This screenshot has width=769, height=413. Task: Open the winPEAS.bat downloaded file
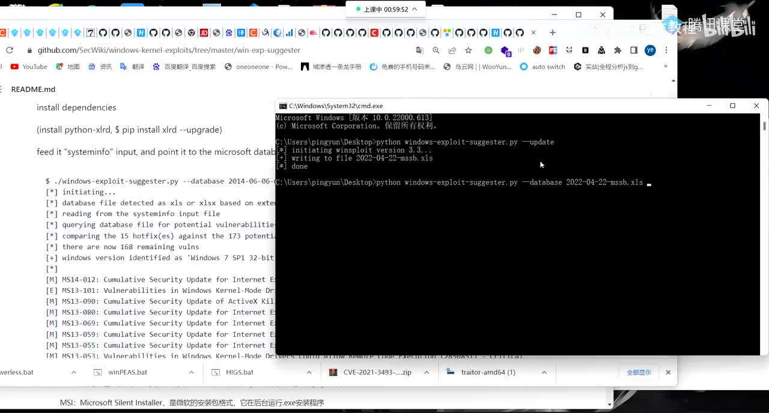127,372
